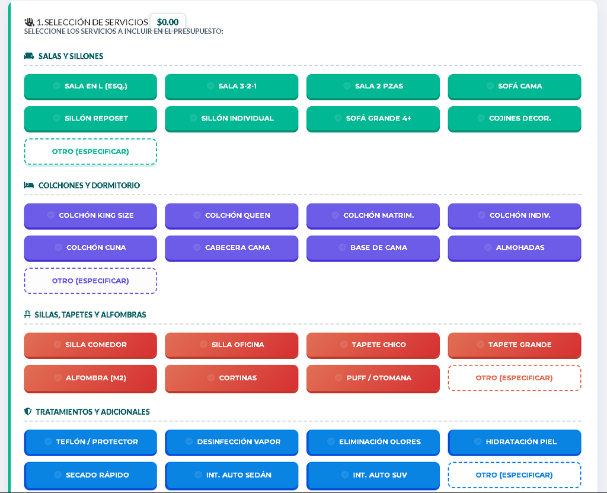Click the check icon on Sala en L (Esq.)
The width and height of the screenshot is (607, 493).
[x=56, y=86]
